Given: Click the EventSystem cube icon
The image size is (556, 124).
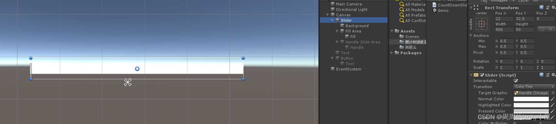Looking at the screenshot, I should coord(333,69).
